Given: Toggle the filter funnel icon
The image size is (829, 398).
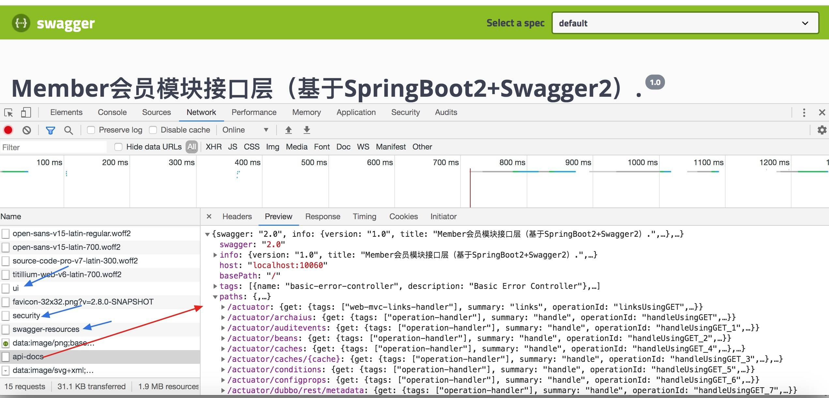Looking at the screenshot, I should 50,130.
